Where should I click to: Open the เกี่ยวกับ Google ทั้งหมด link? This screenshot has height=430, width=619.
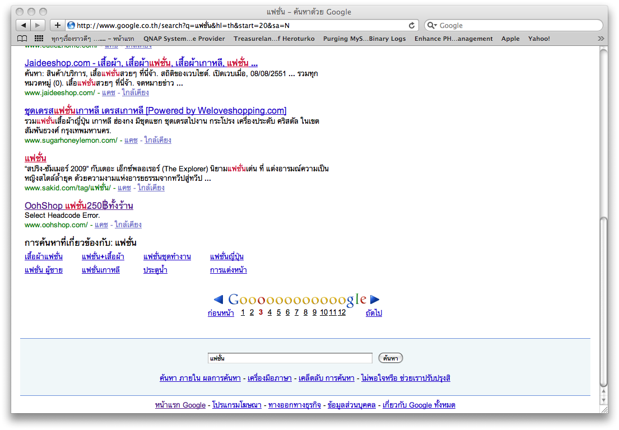tap(419, 405)
